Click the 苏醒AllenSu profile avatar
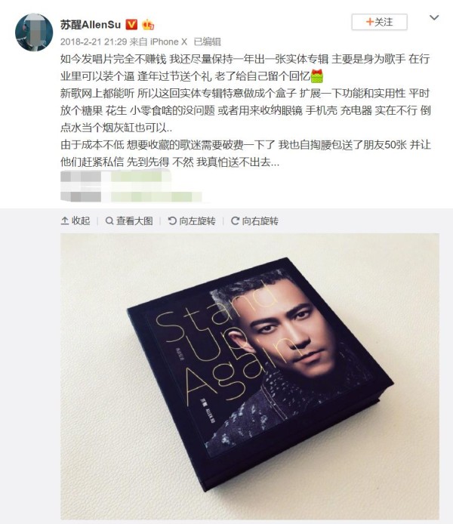Screen dimensions: 453x524 tap(34, 32)
